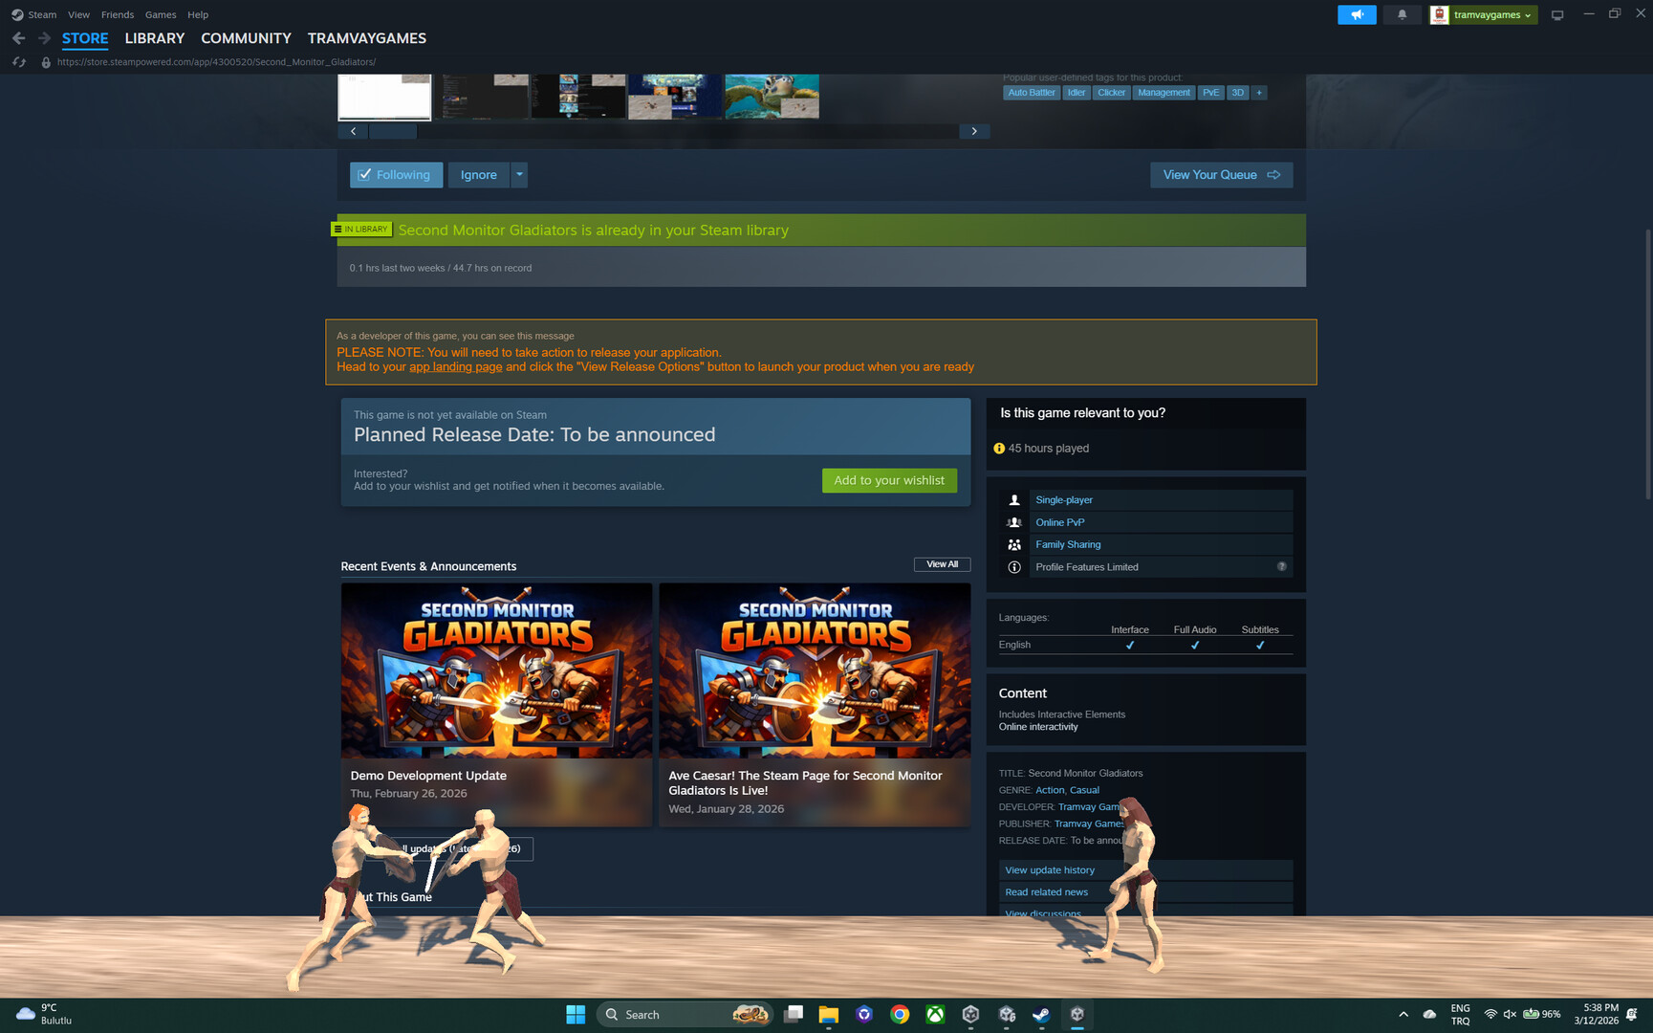
Task: Toggle Following for this game
Action: coord(396,174)
